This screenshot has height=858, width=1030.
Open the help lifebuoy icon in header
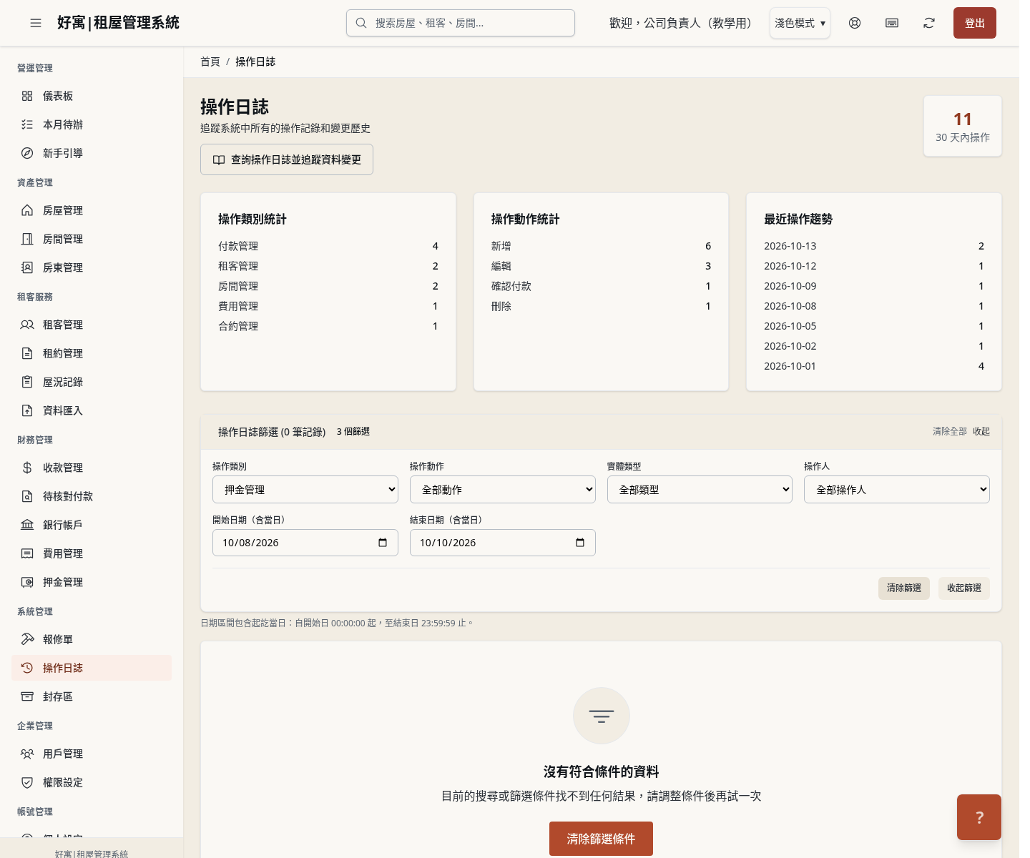pyautogui.click(x=855, y=23)
